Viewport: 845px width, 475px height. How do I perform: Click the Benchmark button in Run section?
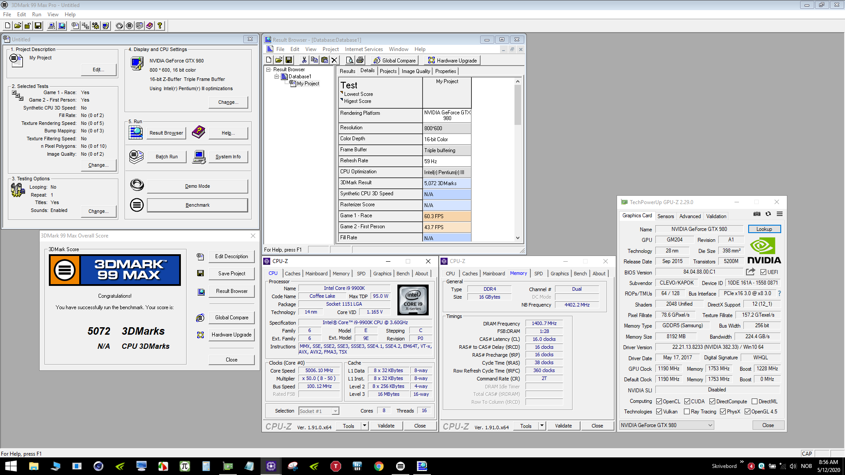click(x=197, y=205)
